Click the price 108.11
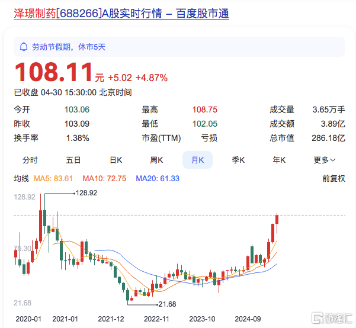This screenshot has width=356, height=328. (x=53, y=72)
